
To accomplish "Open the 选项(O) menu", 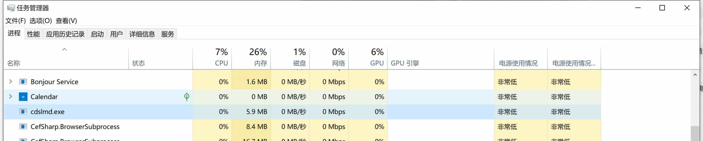I will [x=41, y=21].
